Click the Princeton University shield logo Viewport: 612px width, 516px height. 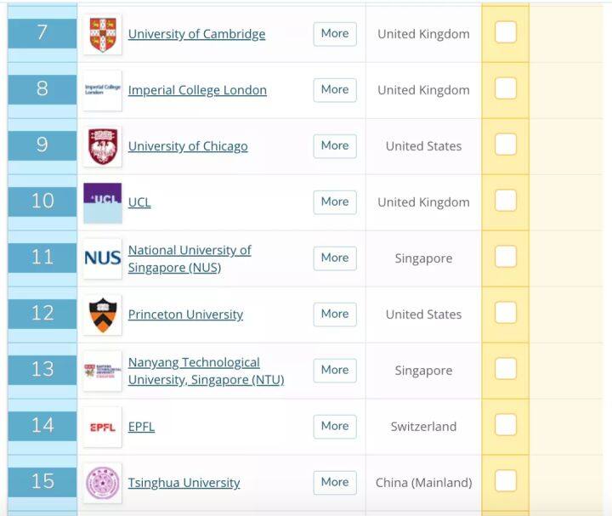pos(103,315)
